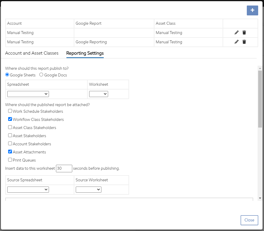Screen dimensions: 264x231
Task: Click the blue plus add button
Action: click(x=252, y=10)
